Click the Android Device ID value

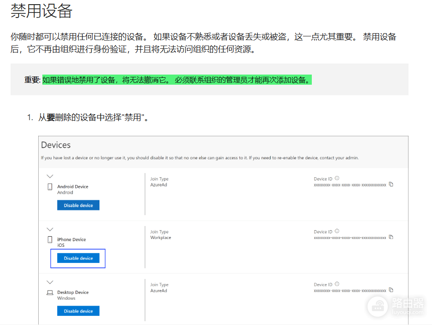click(x=350, y=185)
